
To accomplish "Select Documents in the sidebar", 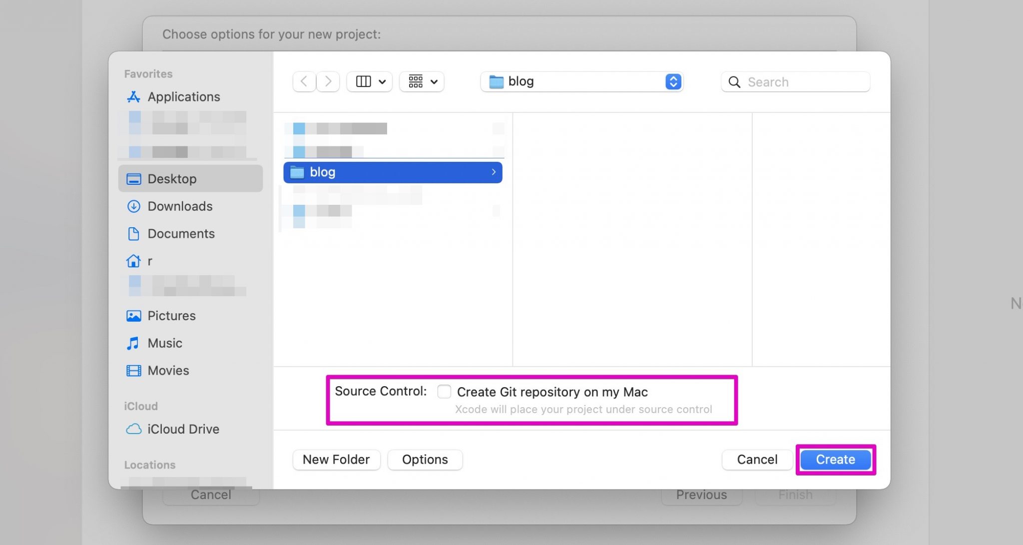I will 181,233.
